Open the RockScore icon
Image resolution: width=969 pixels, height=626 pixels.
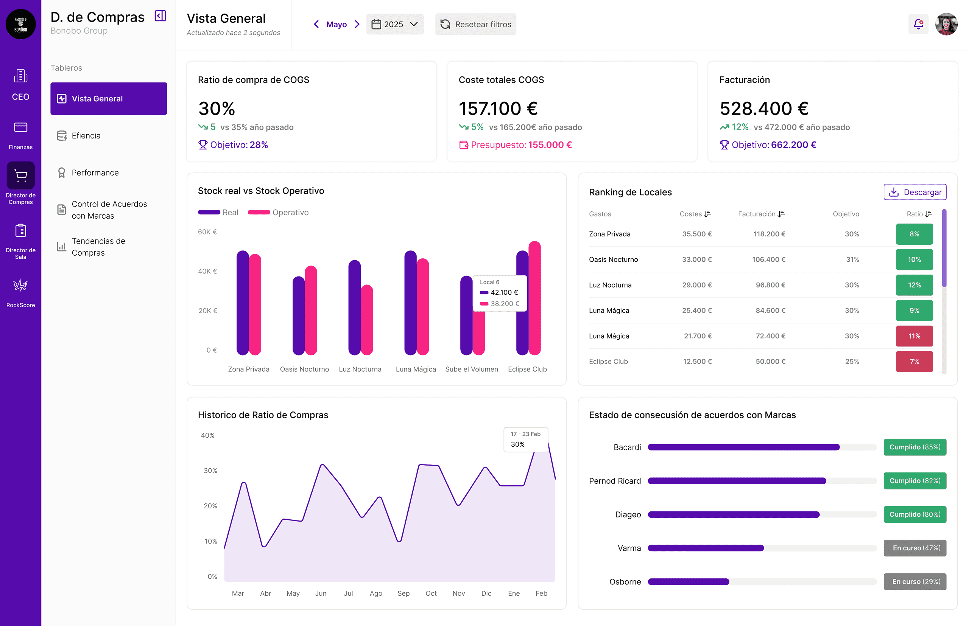tap(20, 285)
